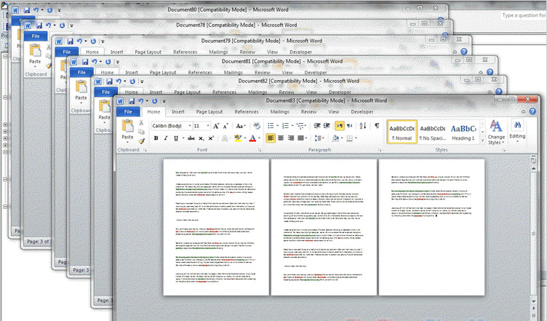
Task: Apply yellow text highlight color
Action: [x=238, y=138]
